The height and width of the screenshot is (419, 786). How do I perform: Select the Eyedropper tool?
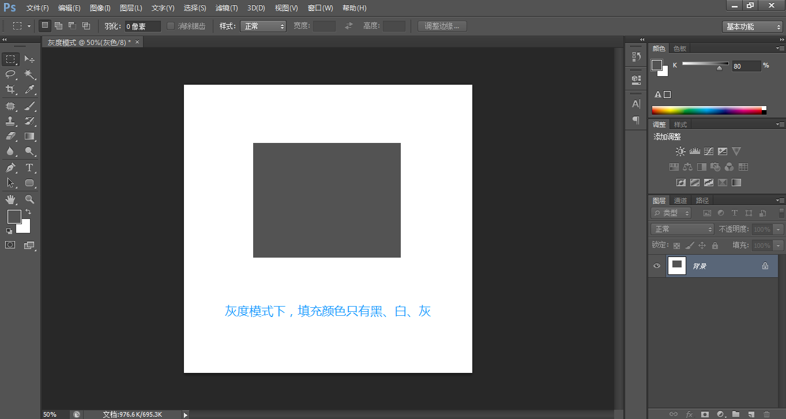click(29, 89)
